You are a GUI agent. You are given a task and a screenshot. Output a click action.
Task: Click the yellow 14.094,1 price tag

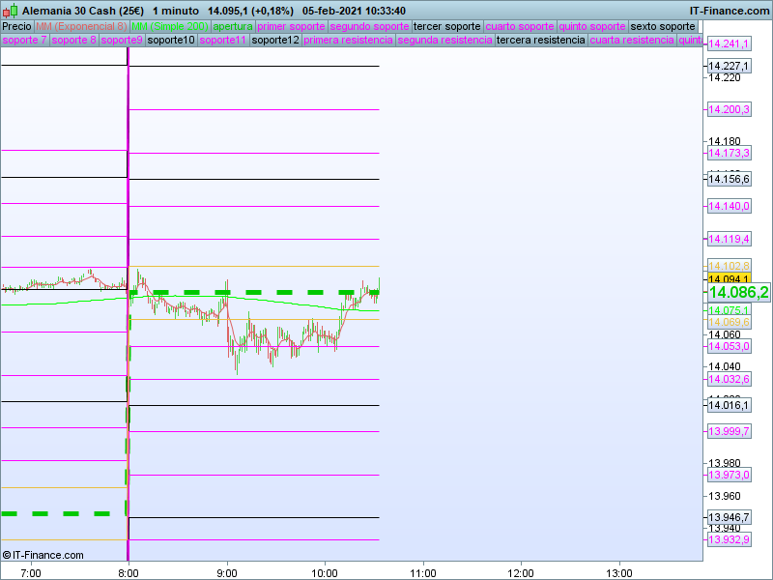[x=729, y=278]
